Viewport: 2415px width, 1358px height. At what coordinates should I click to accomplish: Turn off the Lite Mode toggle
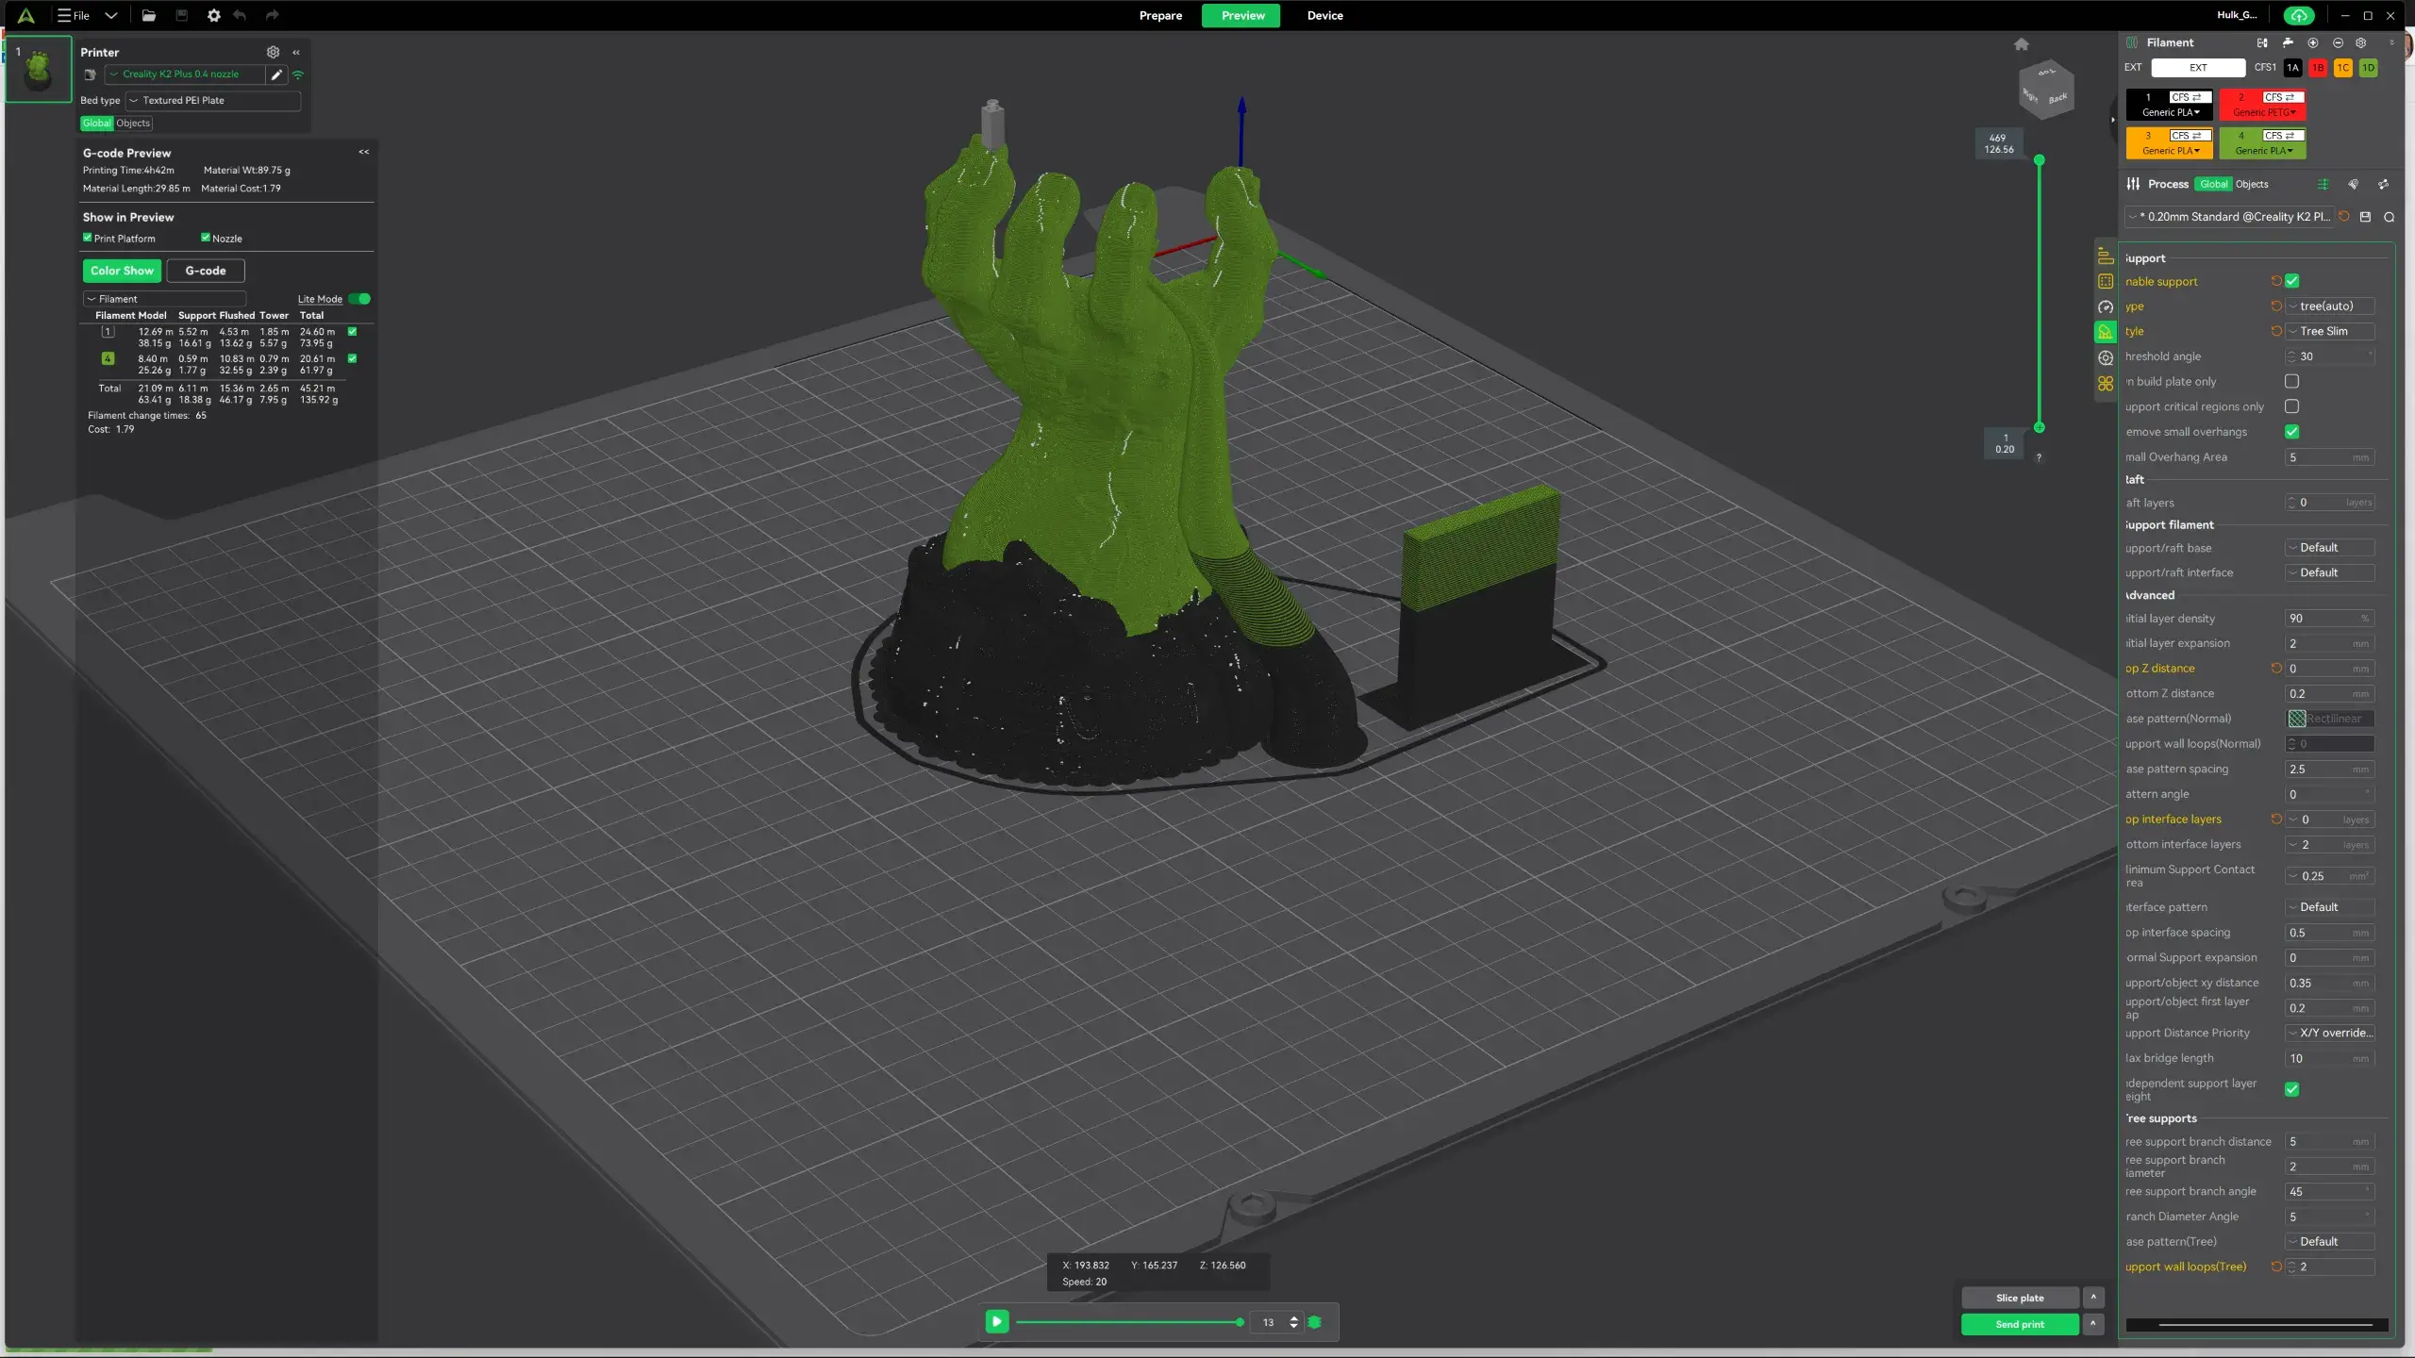pos(359,299)
